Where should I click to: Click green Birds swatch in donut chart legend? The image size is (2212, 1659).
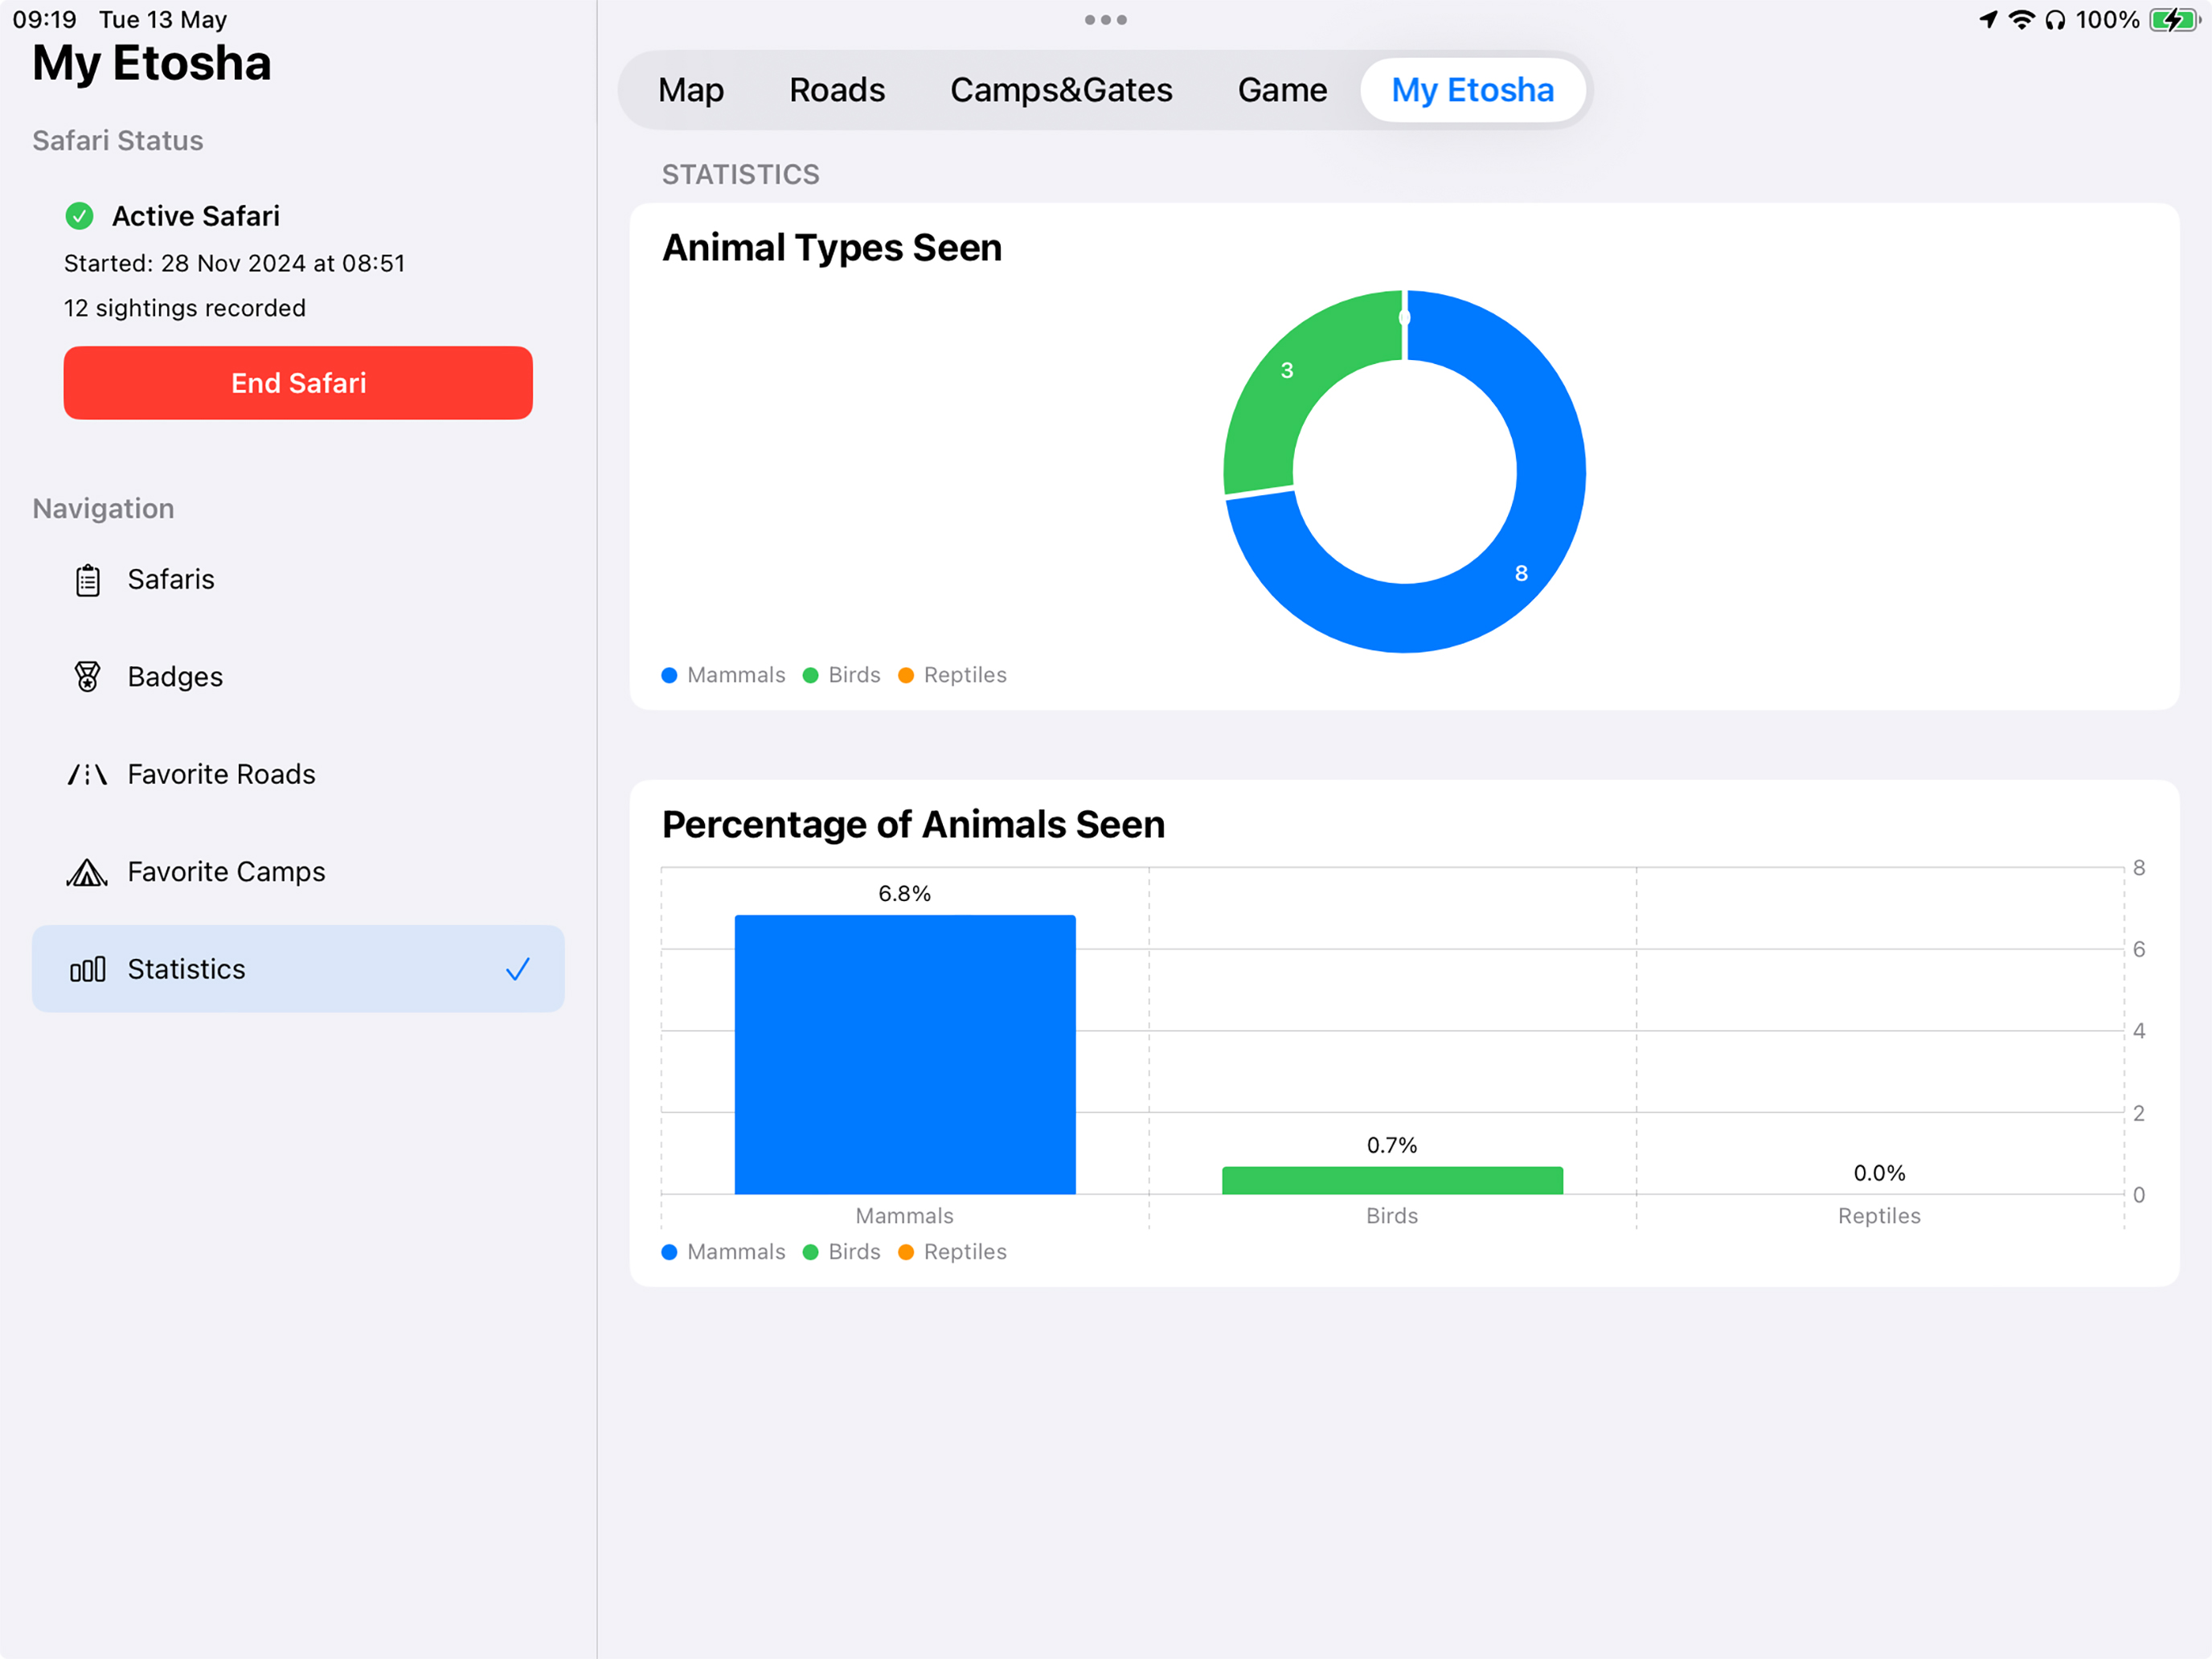click(x=811, y=676)
